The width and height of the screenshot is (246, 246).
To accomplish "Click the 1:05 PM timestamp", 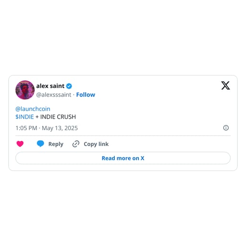I will 26,128.
